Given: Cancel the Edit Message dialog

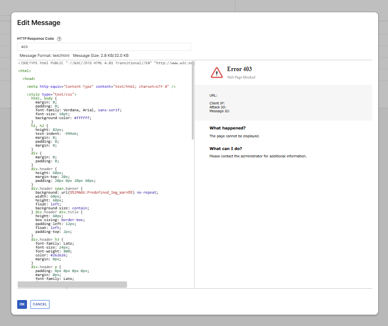Looking at the screenshot, I should (x=40, y=304).
